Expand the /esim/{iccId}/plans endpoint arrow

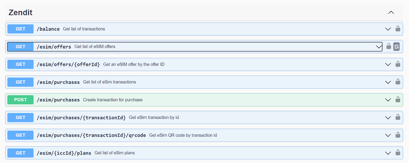[388, 153]
